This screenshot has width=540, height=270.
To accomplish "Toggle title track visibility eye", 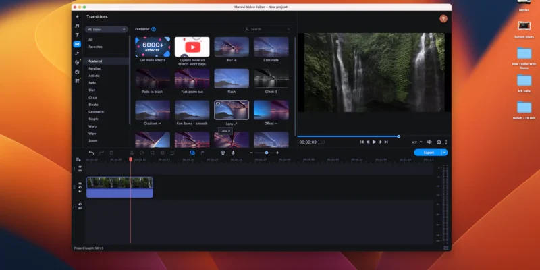I will pos(80,167).
